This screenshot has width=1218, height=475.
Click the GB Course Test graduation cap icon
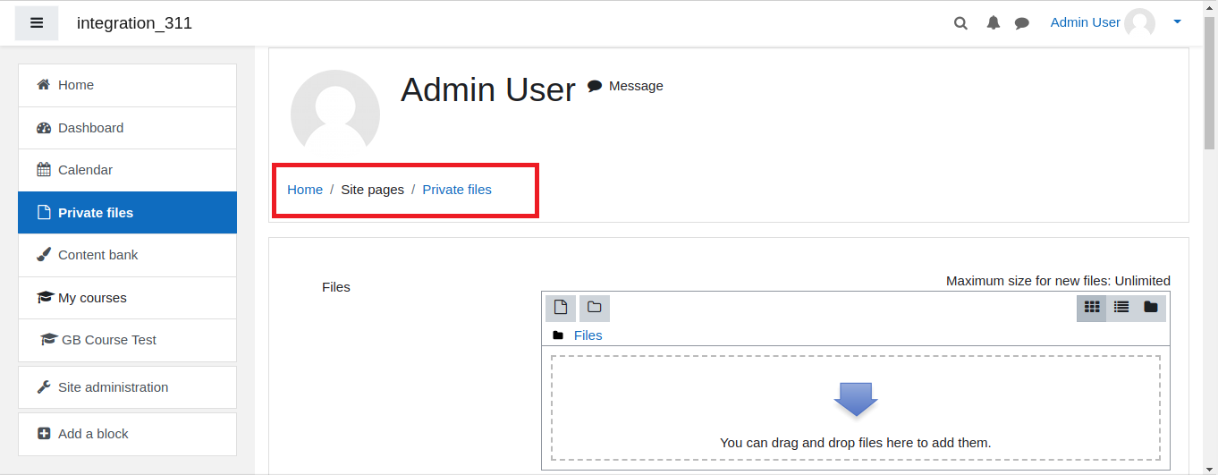[49, 340]
